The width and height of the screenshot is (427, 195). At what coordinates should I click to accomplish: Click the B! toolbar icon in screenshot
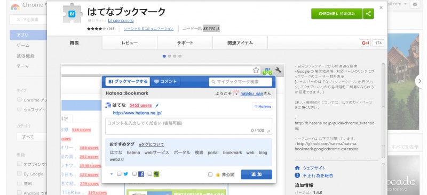(267, 71)
